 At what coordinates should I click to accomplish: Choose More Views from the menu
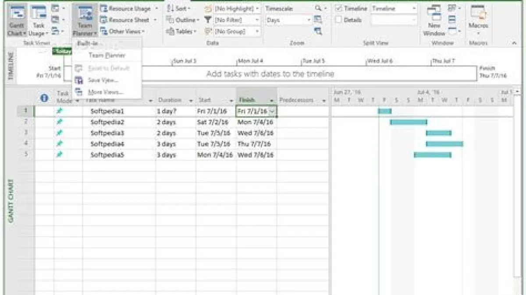pos(105,92)
